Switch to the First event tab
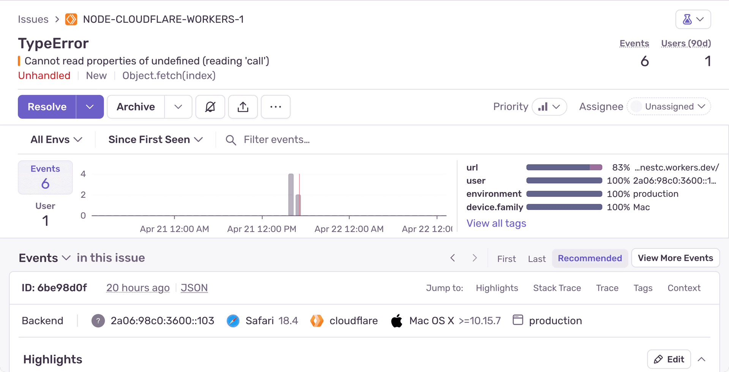The width and height of the screenshot is (729, 372). (x=507, y=259)
